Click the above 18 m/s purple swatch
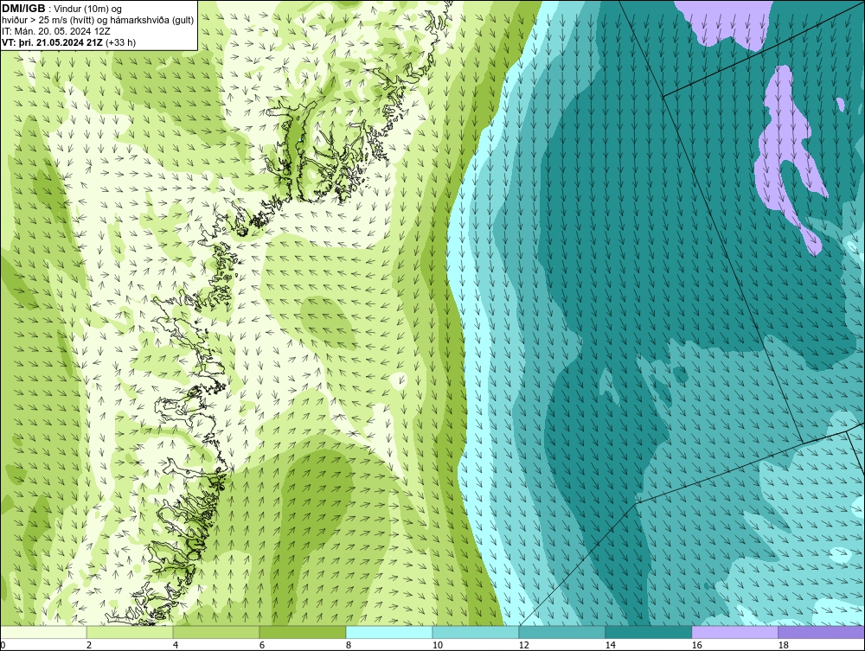Viewport: 865px width, 651px height. click(x=822, y=632)
